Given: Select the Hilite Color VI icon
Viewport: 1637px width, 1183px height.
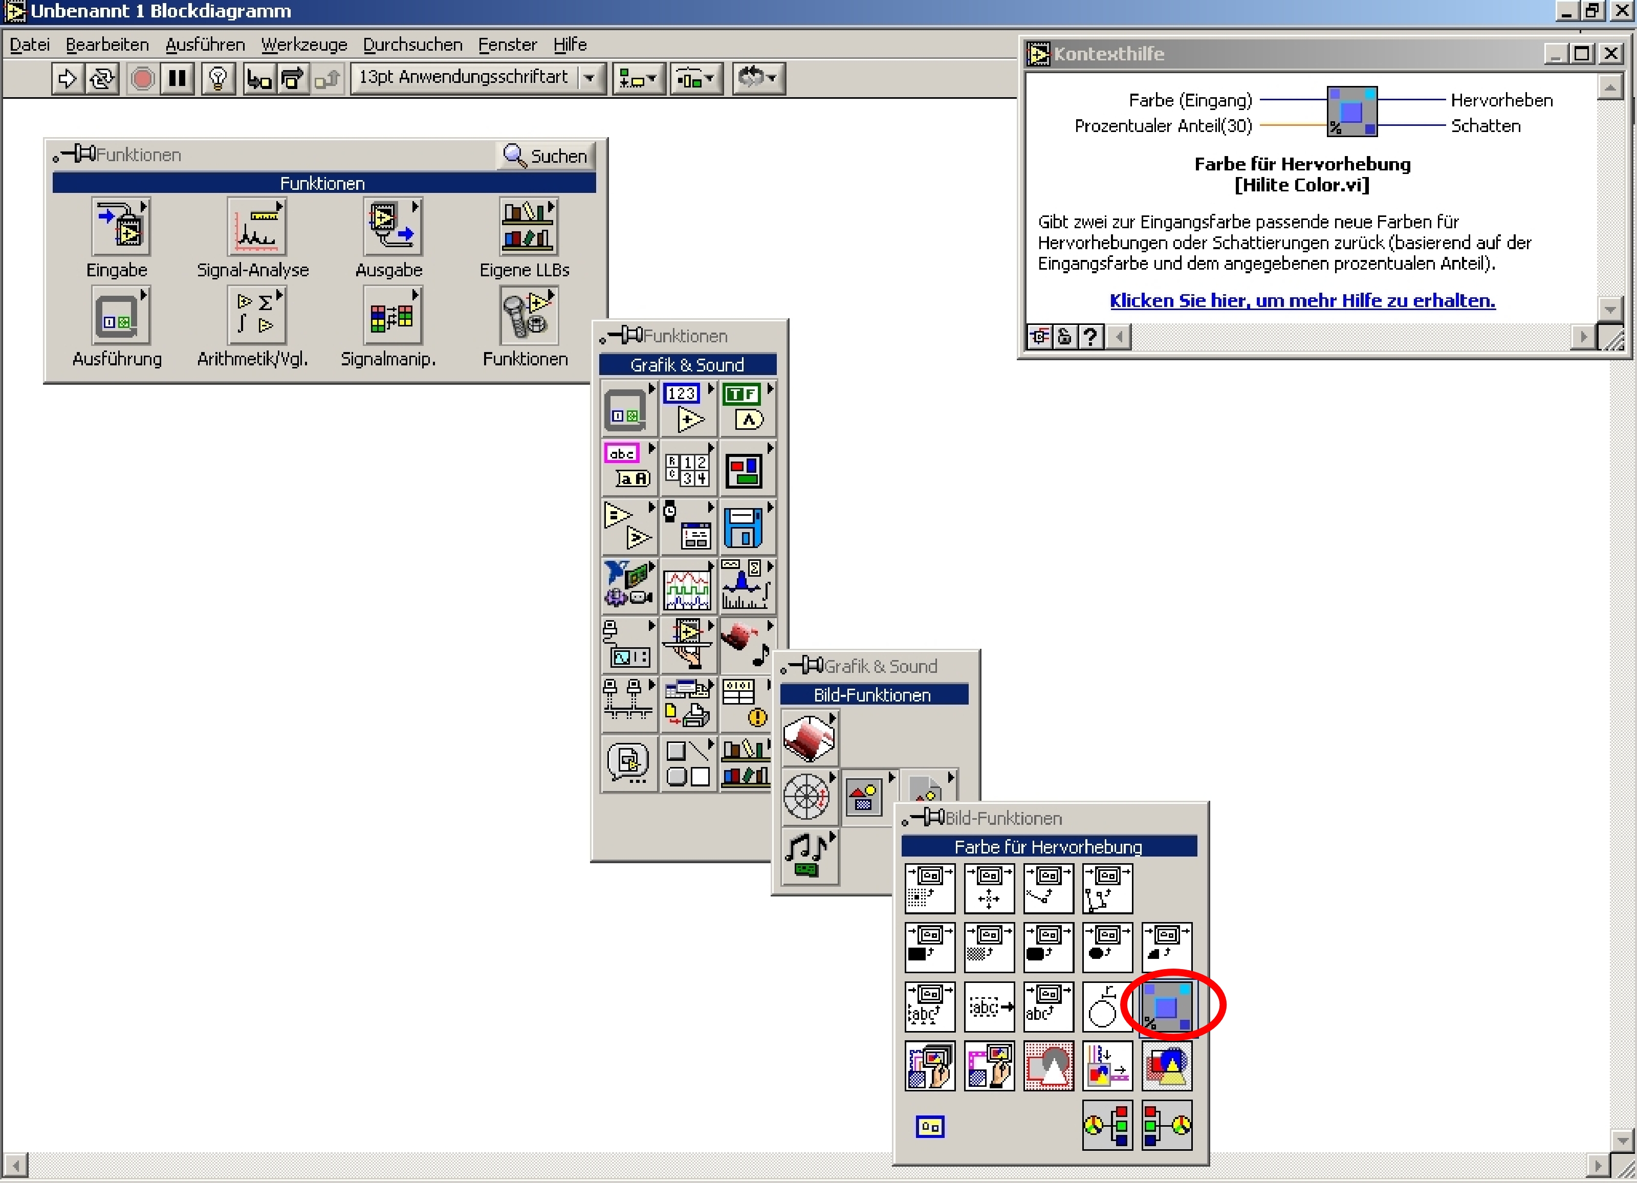Looking at the screenshot, I should [x=1166, y=1006].
